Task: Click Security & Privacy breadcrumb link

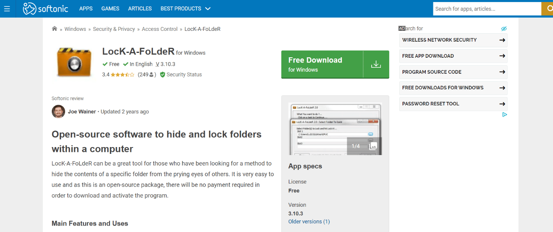Action: pyautogui.click(x=114, y=29)
